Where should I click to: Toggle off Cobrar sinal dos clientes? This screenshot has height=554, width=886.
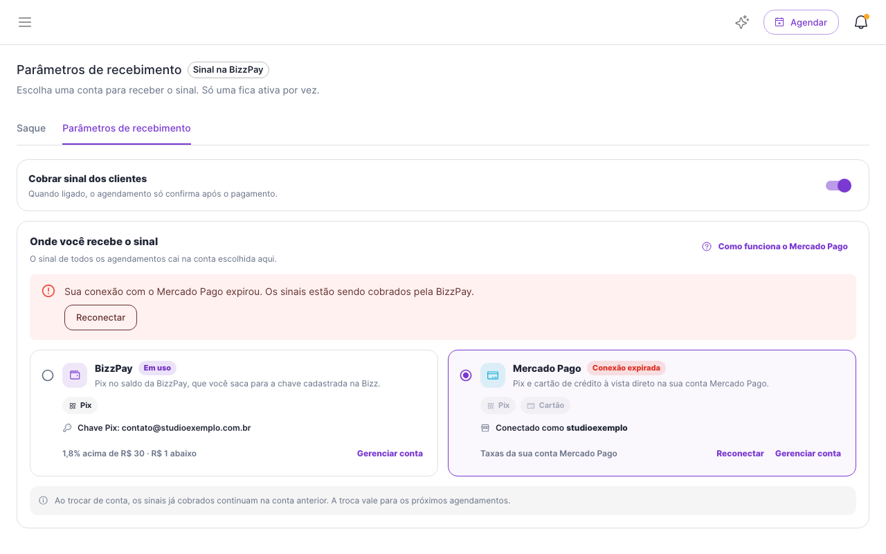click(838, 186)
